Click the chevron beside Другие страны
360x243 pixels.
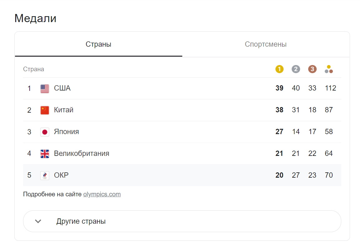[x=38, y=221]
